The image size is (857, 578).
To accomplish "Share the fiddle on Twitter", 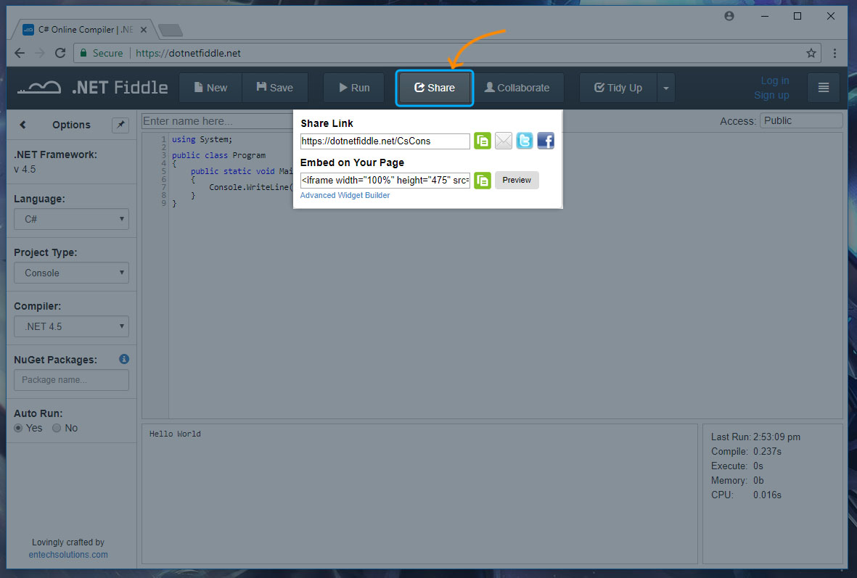I will 524,141.
